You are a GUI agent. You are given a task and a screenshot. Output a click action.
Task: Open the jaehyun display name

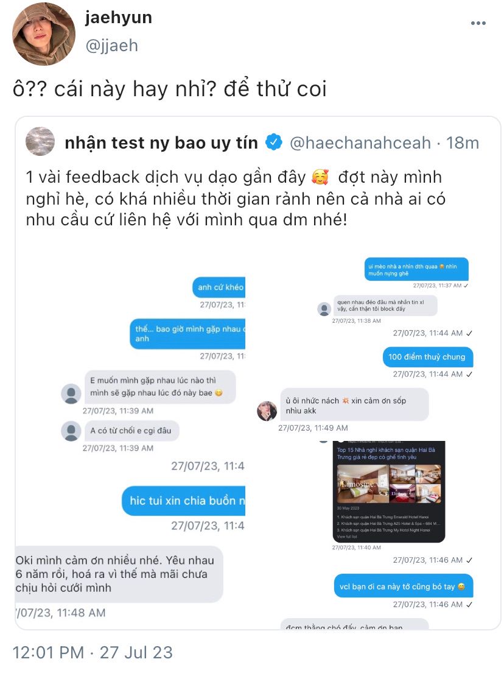[119, 17]
